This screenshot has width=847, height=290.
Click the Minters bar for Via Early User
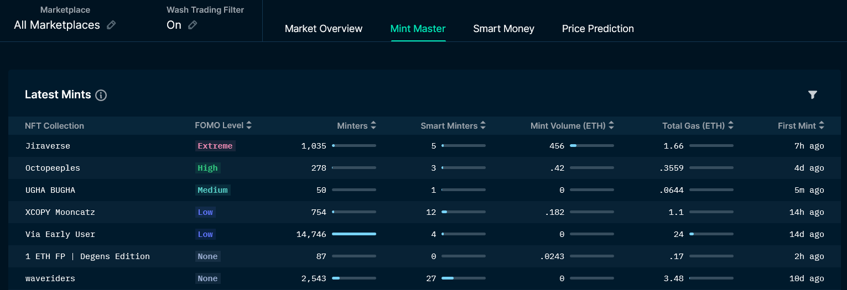(354, 234)
